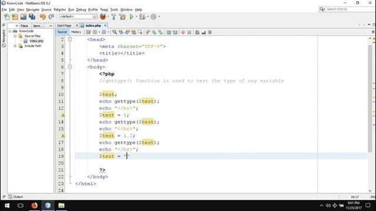Click the Find Selection magnifier icon
Screen dimensions: 376x211
(x=115, y=32)
